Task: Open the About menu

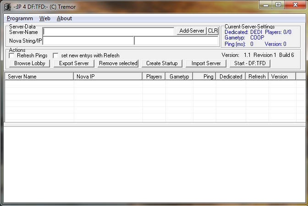Action: pos(64,18)
